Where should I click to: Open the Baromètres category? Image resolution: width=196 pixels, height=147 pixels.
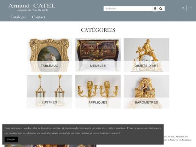click(146, 102)
